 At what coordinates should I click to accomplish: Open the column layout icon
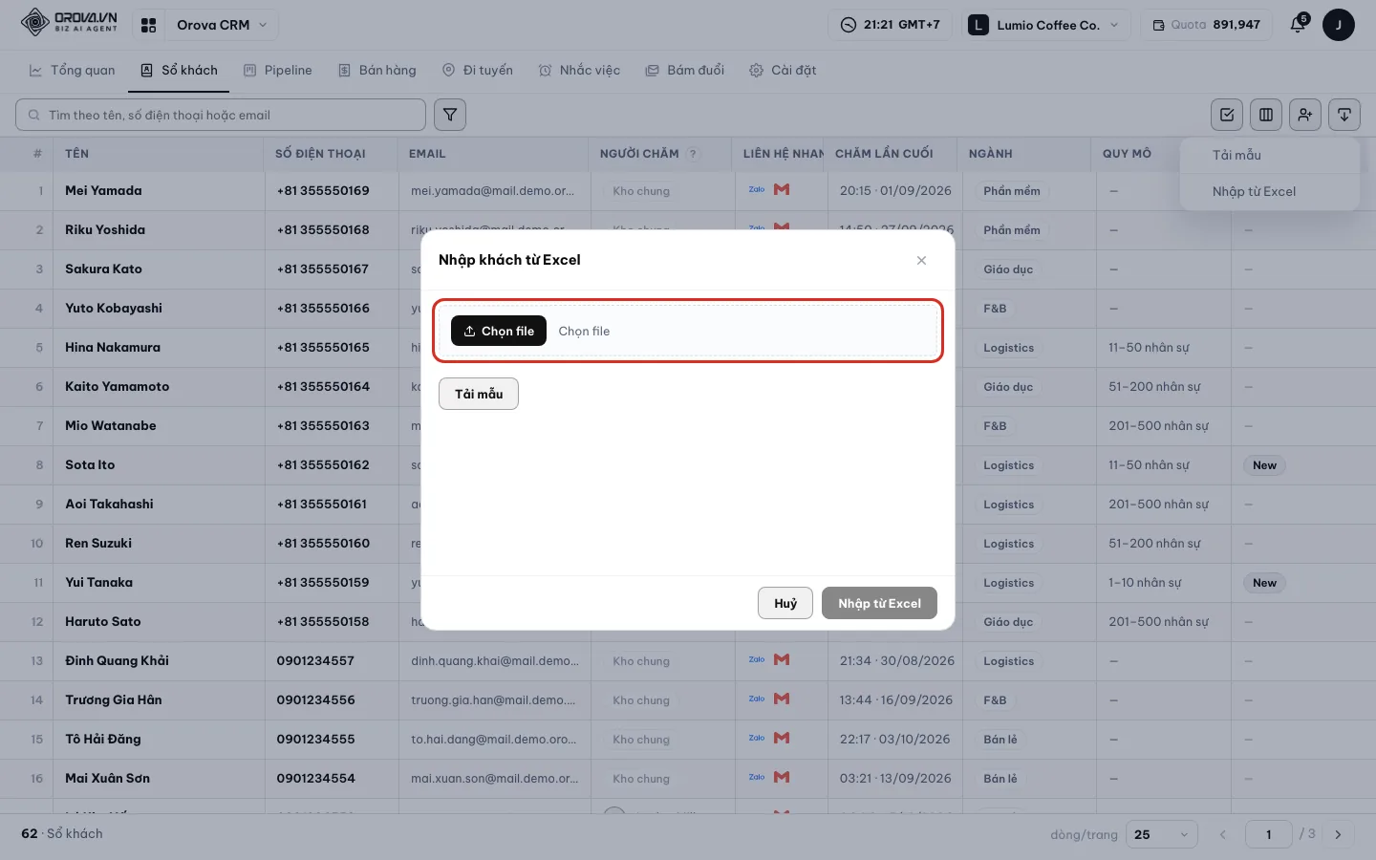point(1266,115)
